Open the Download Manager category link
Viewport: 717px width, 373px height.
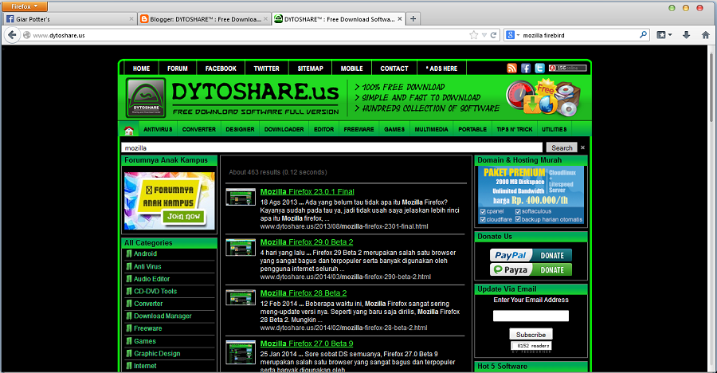[x=163, y=316]
